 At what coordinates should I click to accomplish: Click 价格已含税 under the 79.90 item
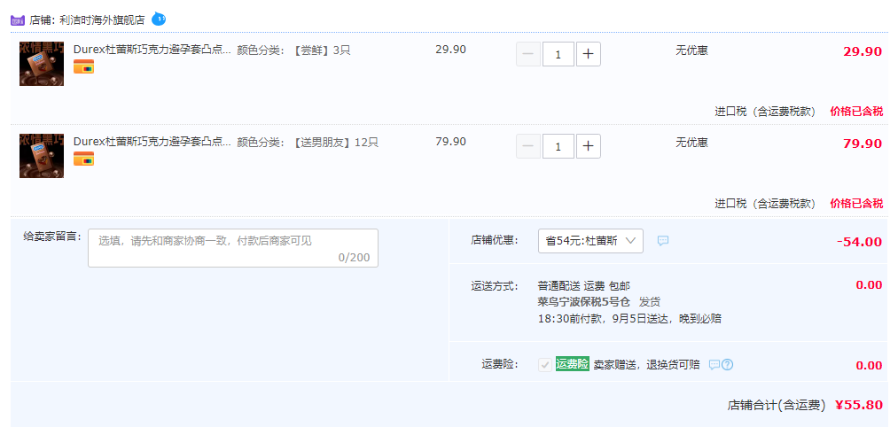856,204
